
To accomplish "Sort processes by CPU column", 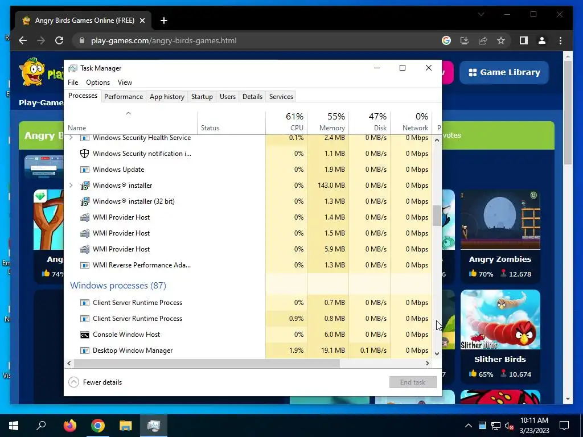I will tap(287, 122).
